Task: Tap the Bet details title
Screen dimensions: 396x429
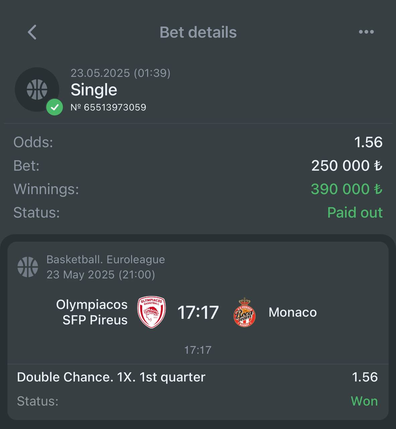Action: (x=198, y=32)
